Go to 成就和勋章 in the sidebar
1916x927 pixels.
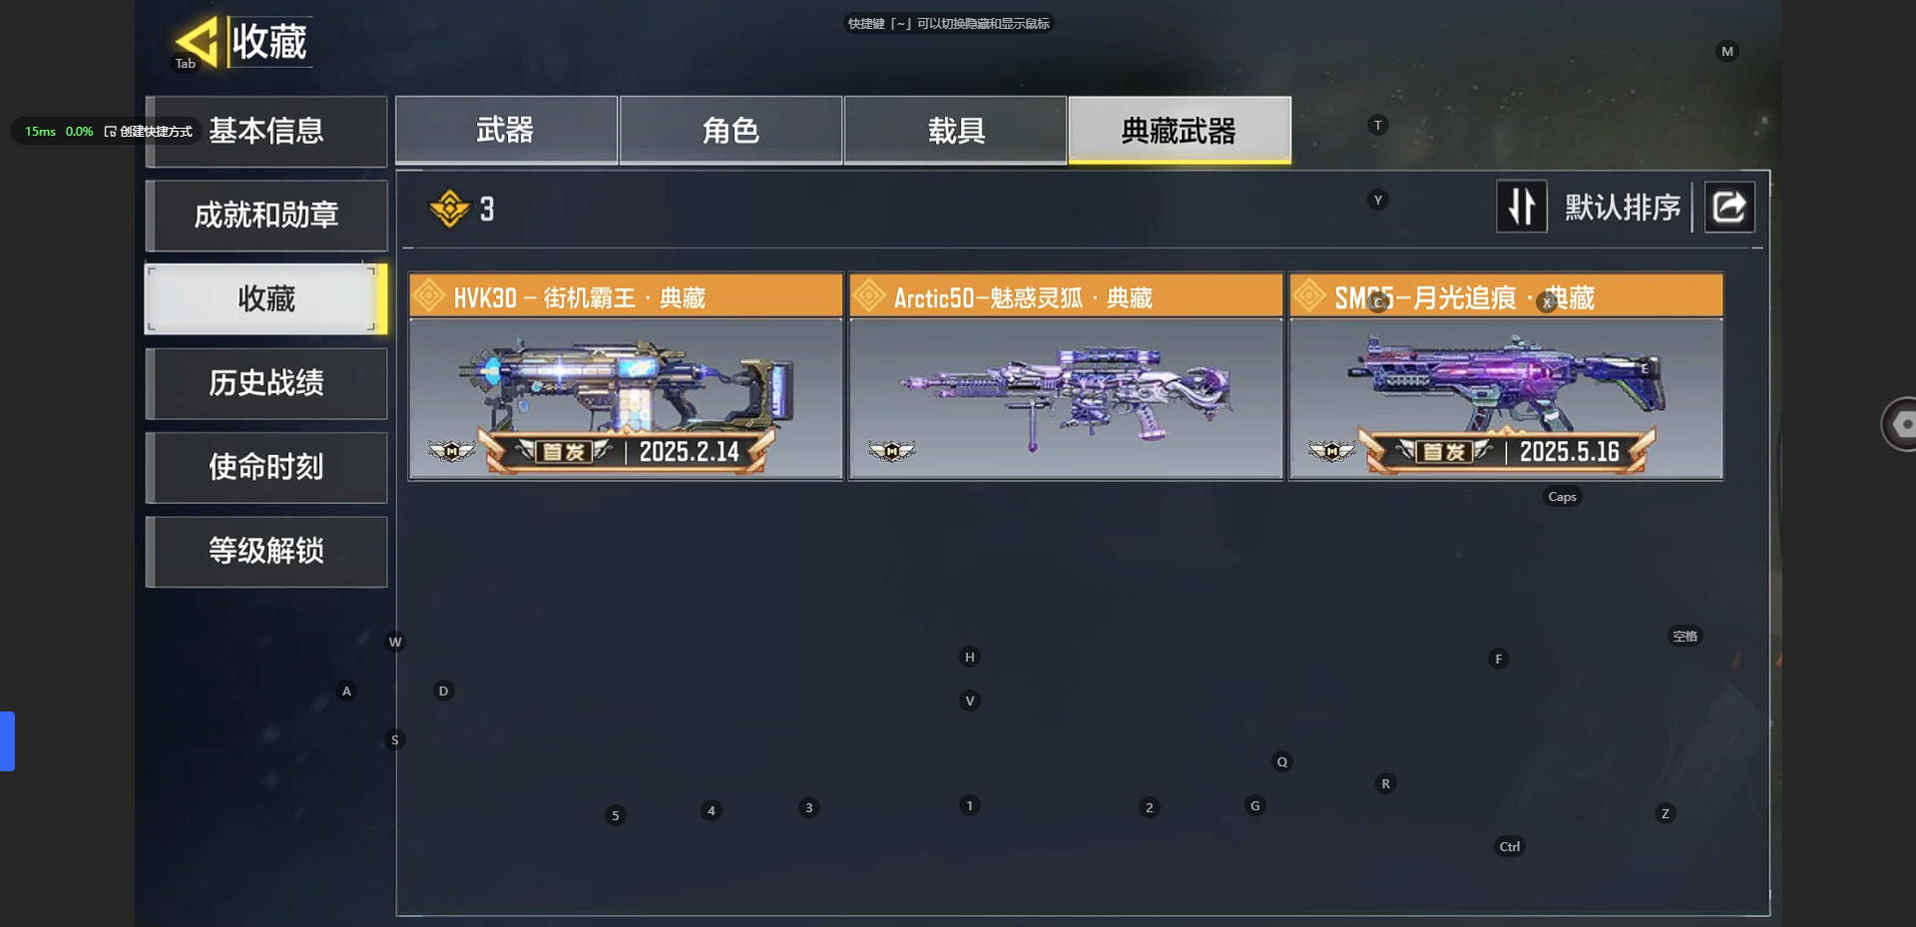[266, 216]
